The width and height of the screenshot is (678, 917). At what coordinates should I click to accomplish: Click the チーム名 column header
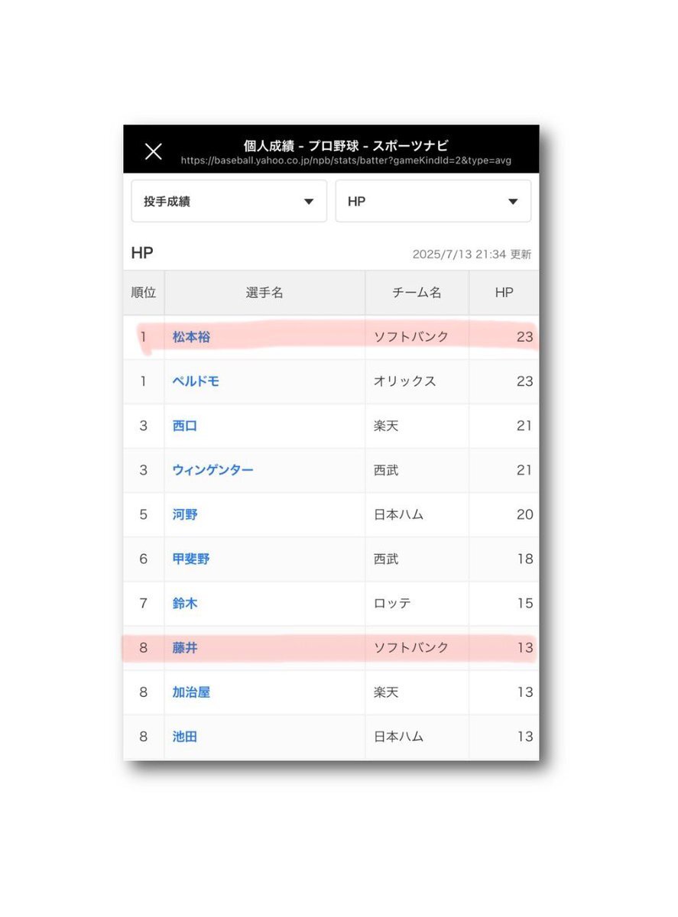pos(417,293)
